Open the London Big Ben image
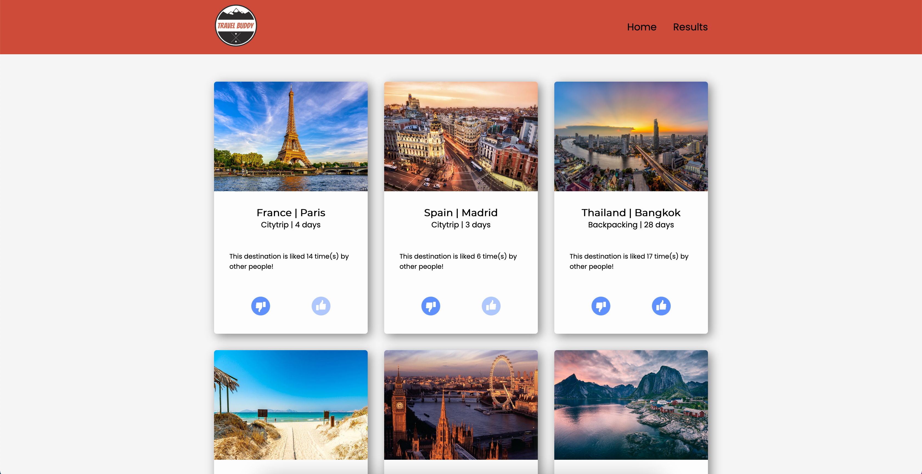This screenshot has width=922, height=474. [461, 405]
